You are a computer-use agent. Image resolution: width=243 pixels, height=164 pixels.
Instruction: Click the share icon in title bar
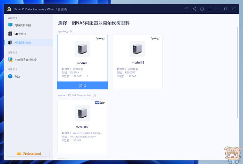tap(194, 9)
